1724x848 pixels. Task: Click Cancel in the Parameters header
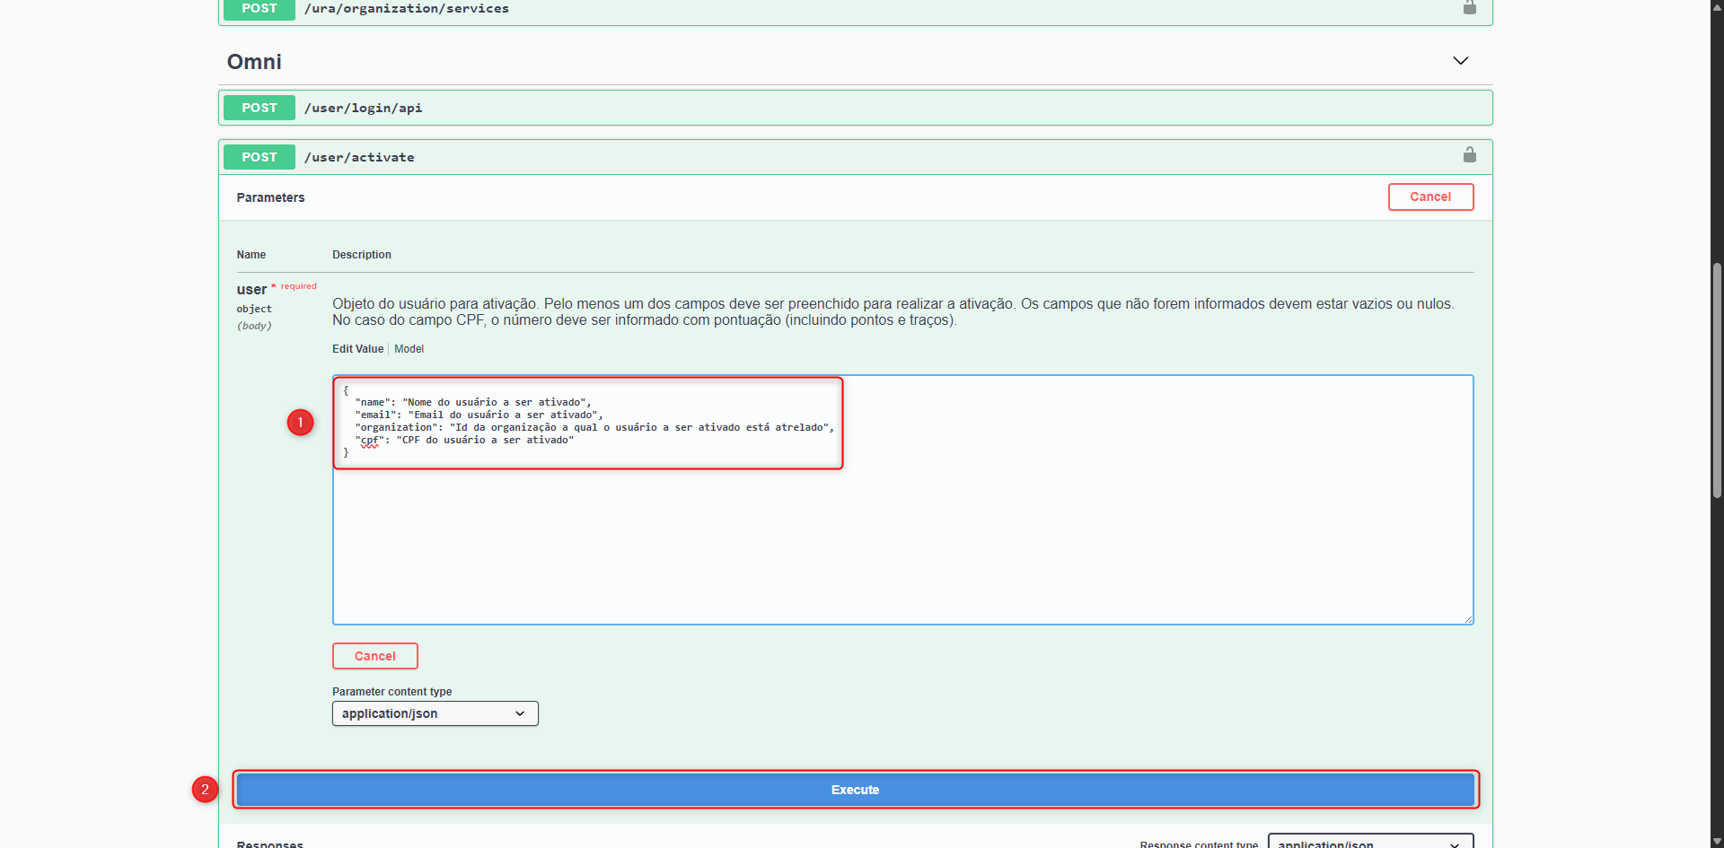pyautogui.click(x=1430, y=197)
